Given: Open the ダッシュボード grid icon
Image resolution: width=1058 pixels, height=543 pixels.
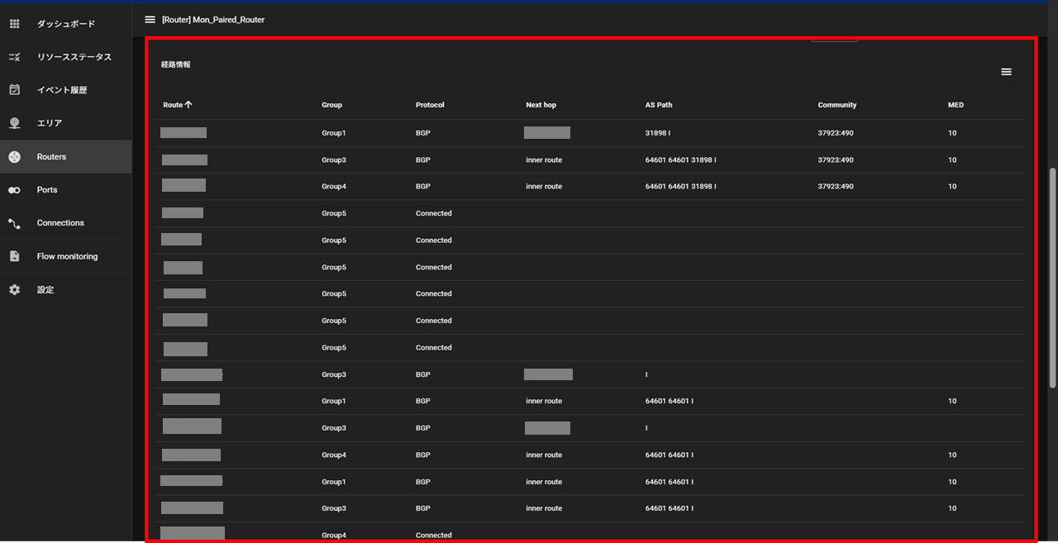Looking at the screenshot, I should click(x=14, y=23).
